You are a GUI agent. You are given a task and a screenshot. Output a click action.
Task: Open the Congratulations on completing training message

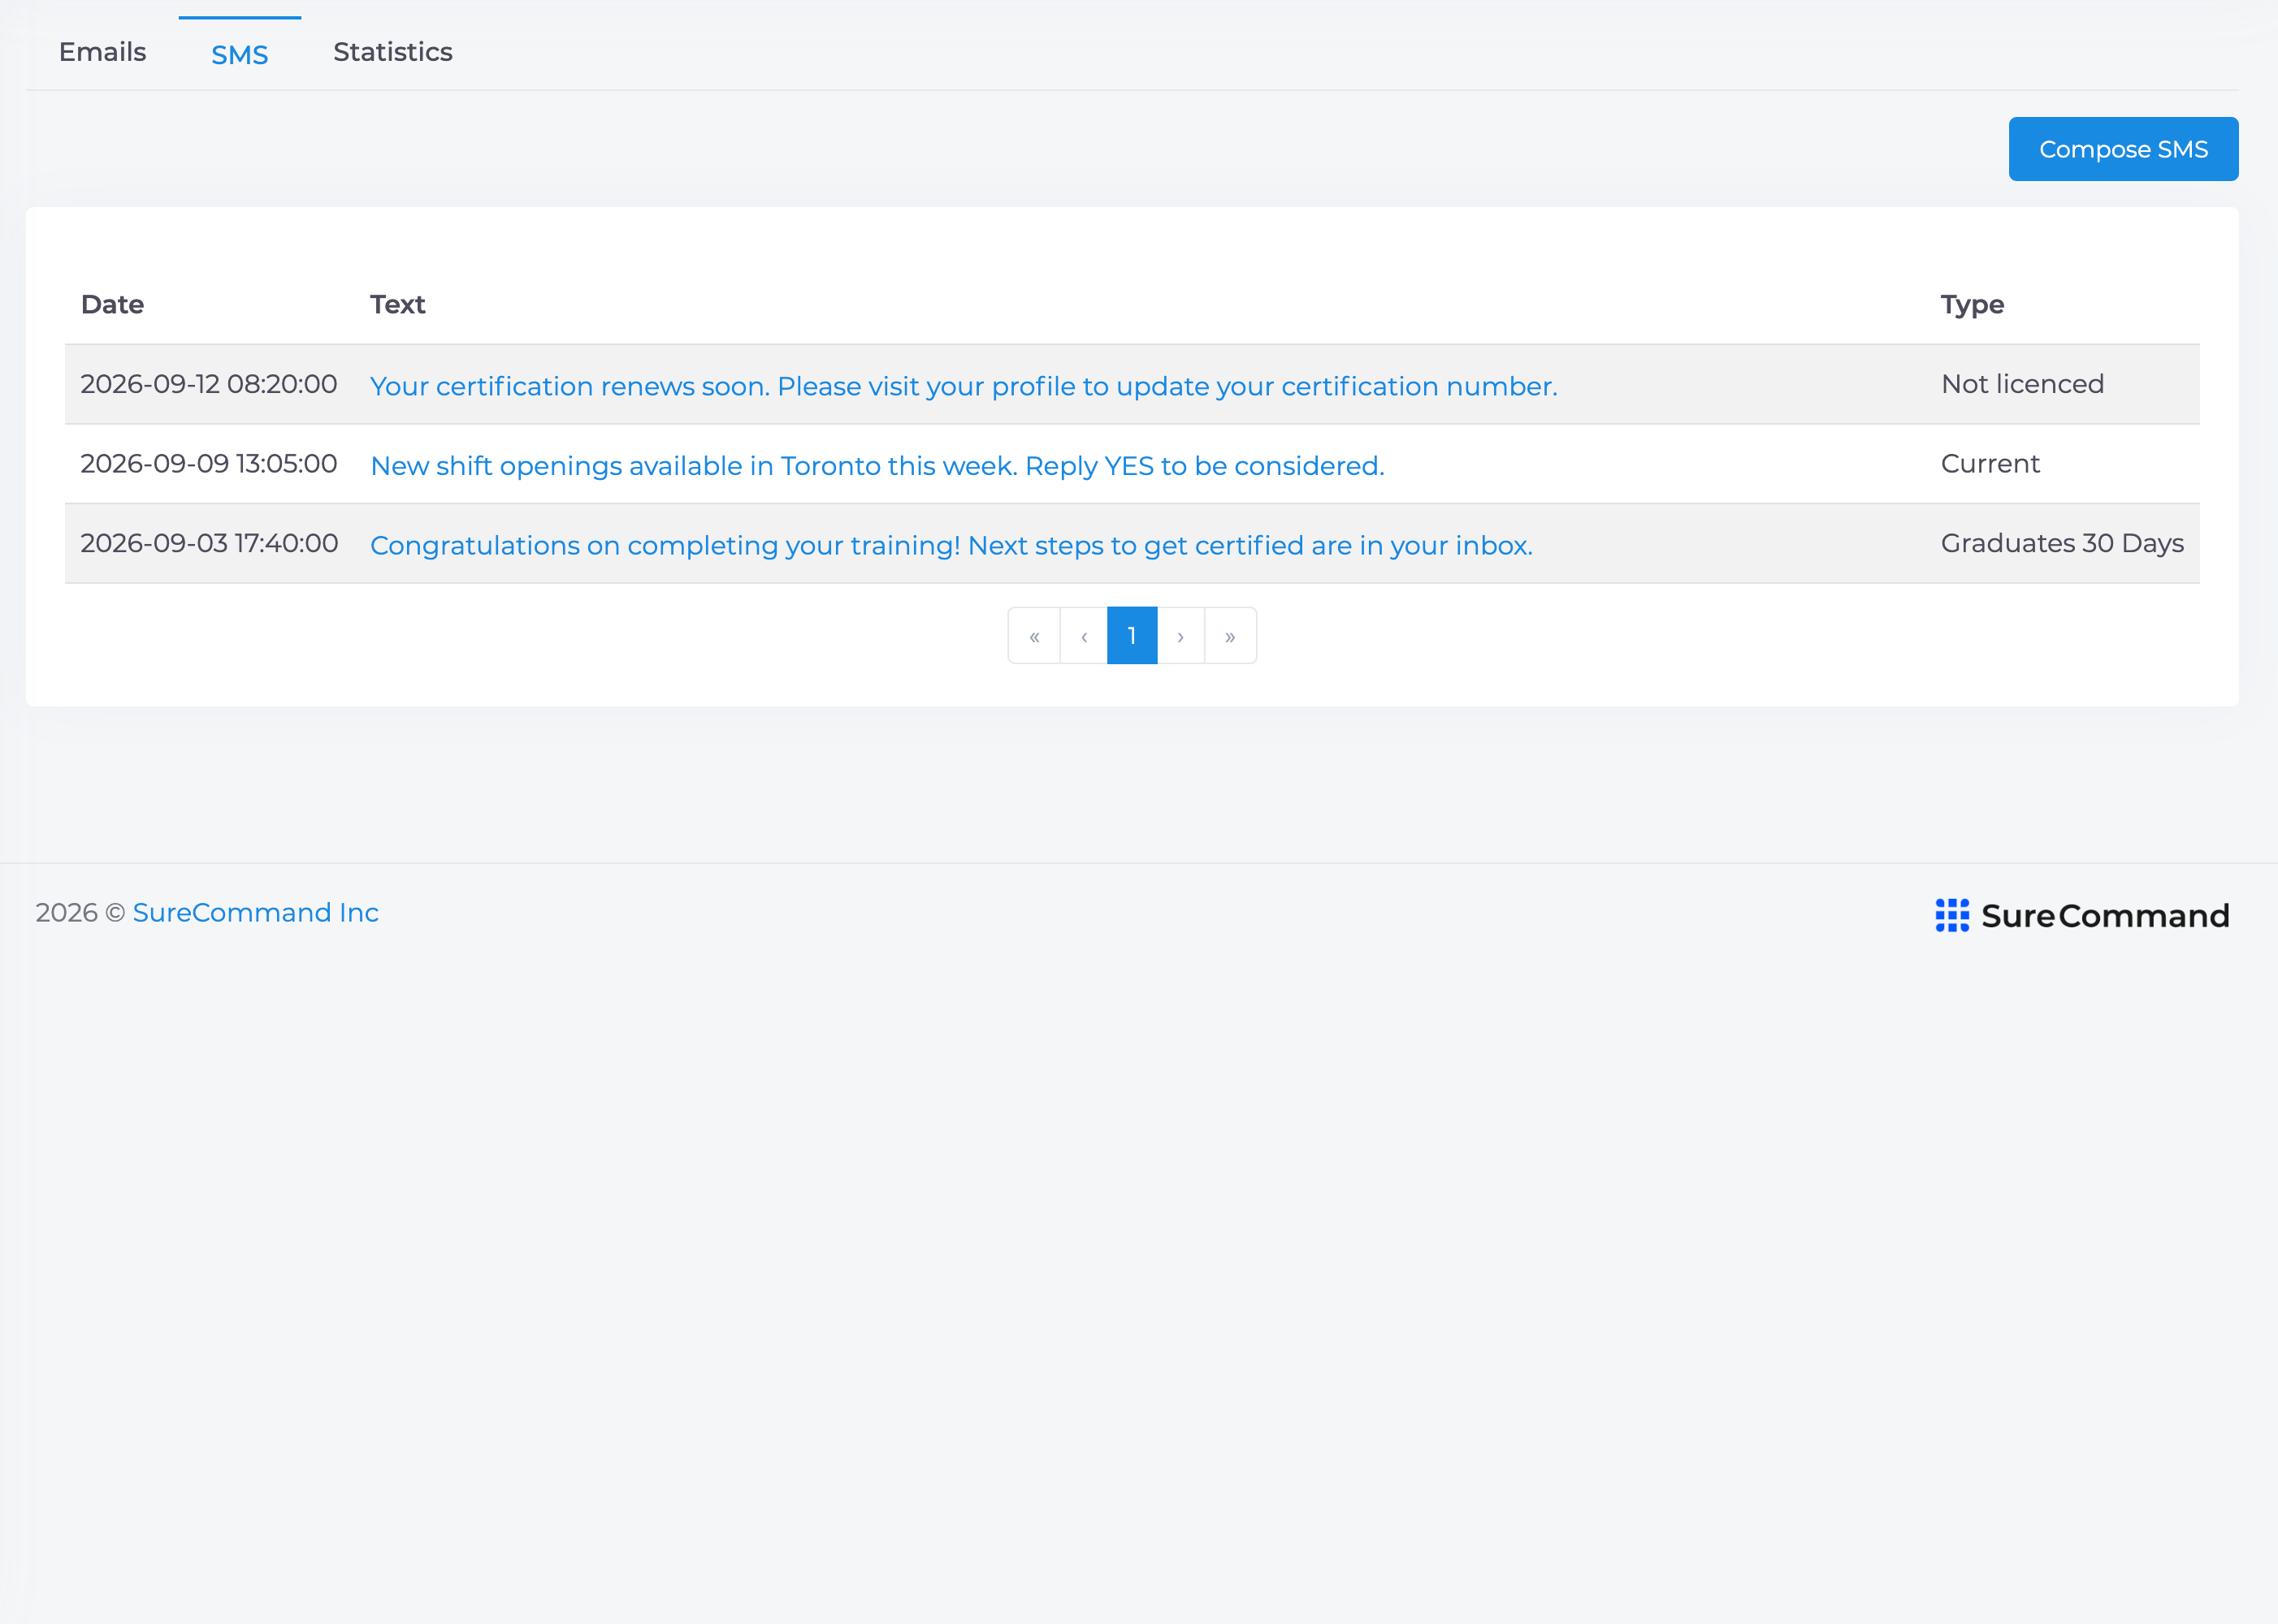coord(951,545)
